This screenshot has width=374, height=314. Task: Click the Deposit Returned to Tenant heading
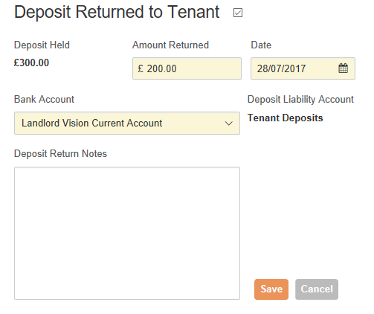[117, 12]
